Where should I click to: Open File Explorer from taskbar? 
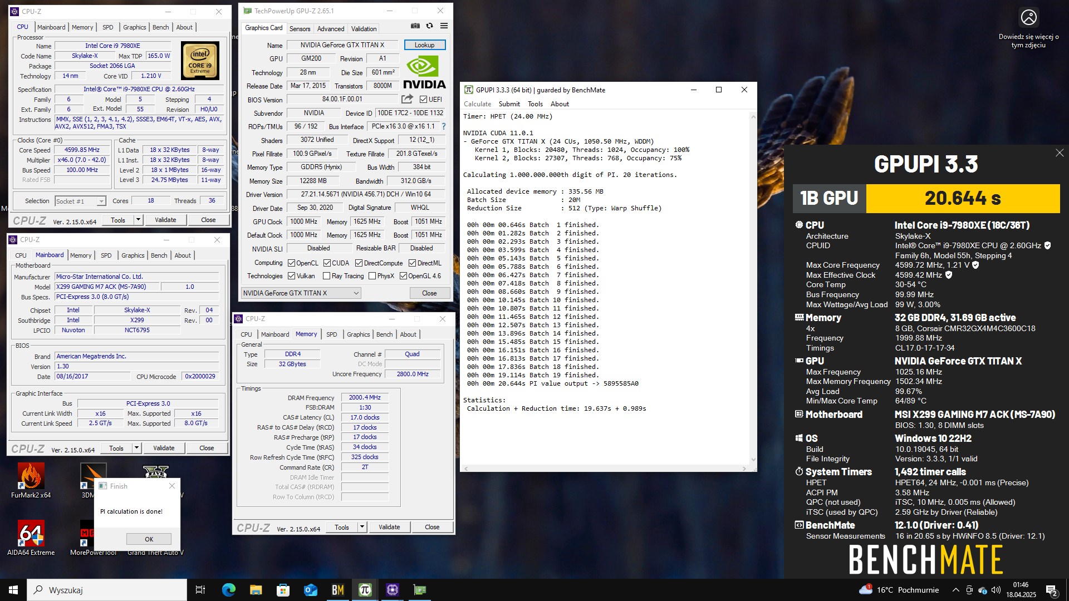tap(256, 590)
